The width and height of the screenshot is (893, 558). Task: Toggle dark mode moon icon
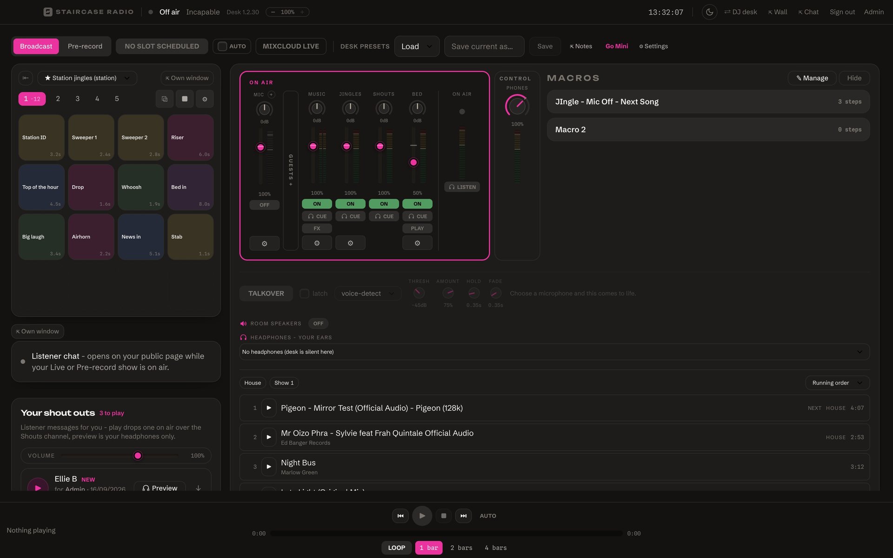[709, 12]
